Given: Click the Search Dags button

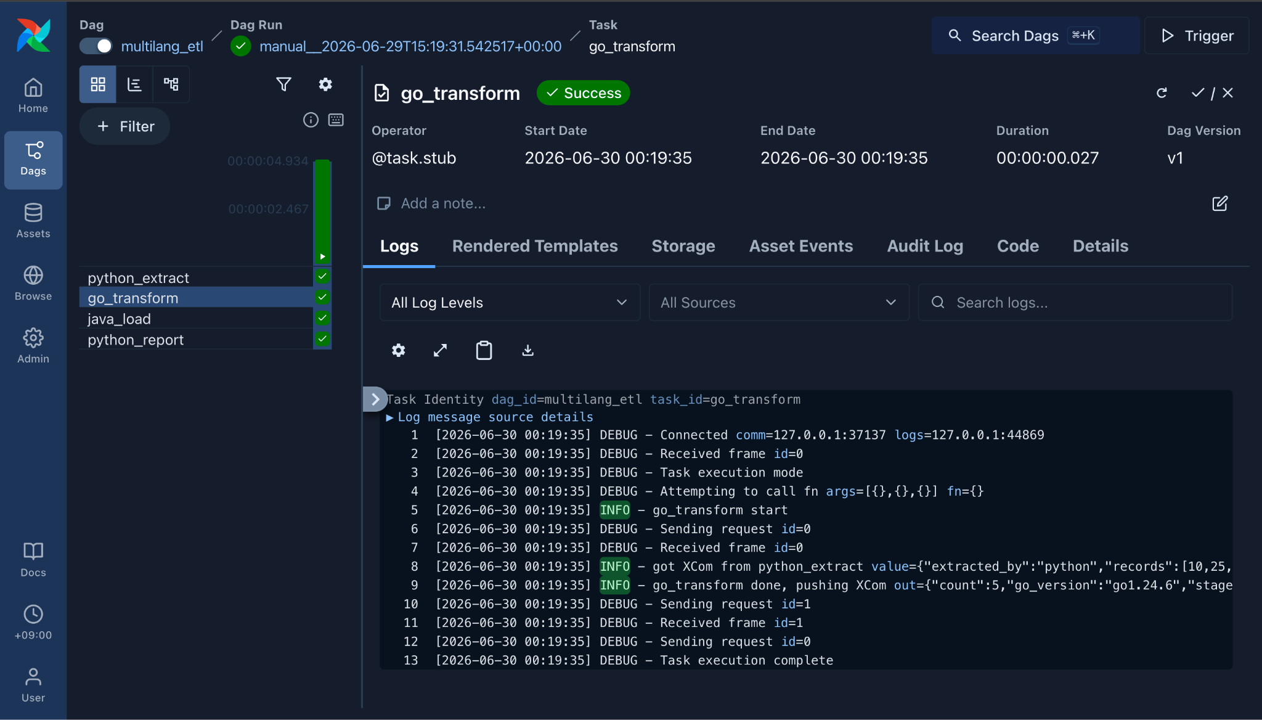Looking at the screenshot, I should [1035, 36].
